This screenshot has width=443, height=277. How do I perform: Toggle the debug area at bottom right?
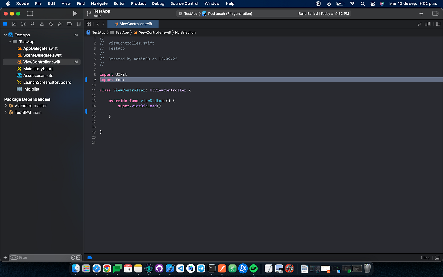click(x=437, y=258)
